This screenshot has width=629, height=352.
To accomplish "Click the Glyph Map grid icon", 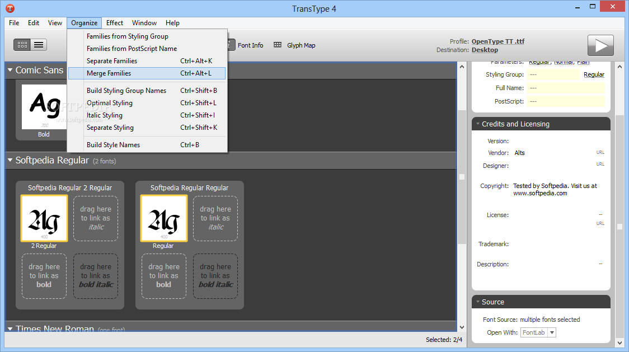I will coord(278,45).
